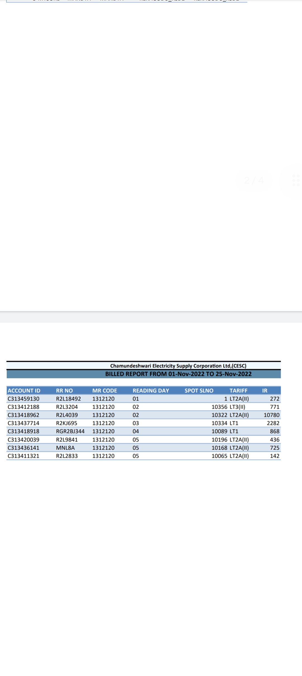Click the TARIFF column header
Viewport: 302px width, 676px height.
239,390
